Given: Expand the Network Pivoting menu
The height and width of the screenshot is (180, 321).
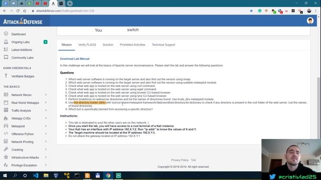Looking at the screenshot, I should 46,141.
